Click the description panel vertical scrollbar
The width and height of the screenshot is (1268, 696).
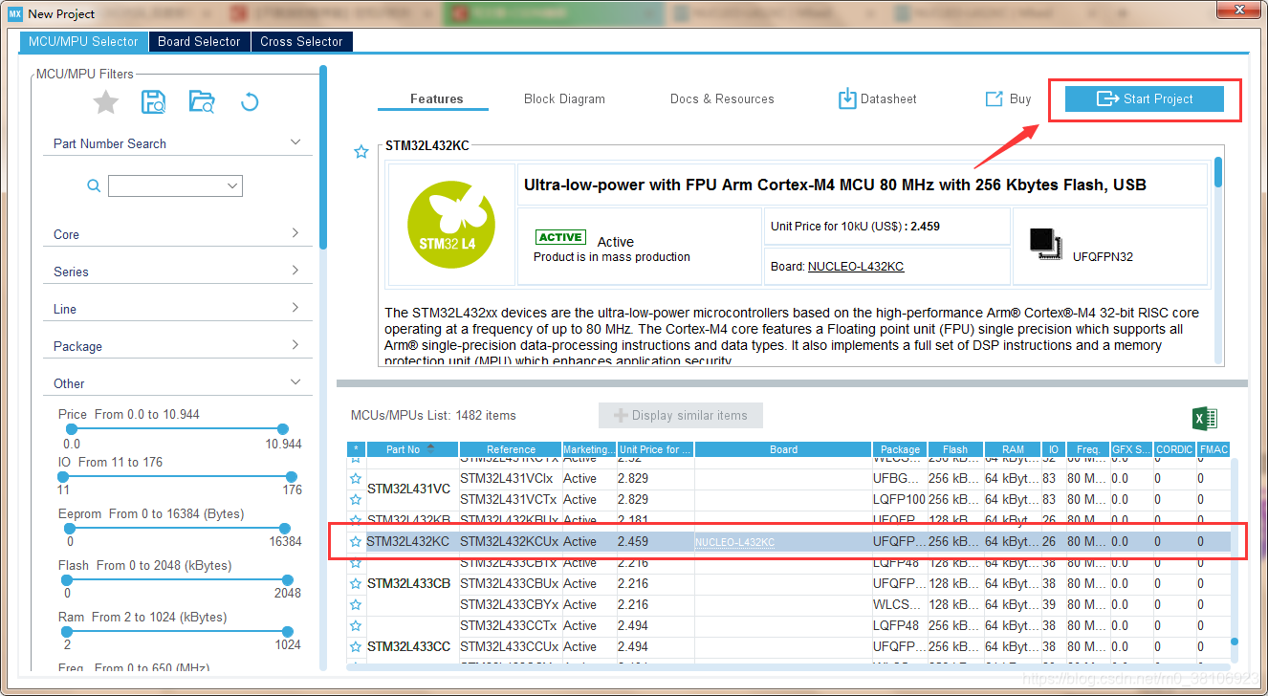point(1218,172)
